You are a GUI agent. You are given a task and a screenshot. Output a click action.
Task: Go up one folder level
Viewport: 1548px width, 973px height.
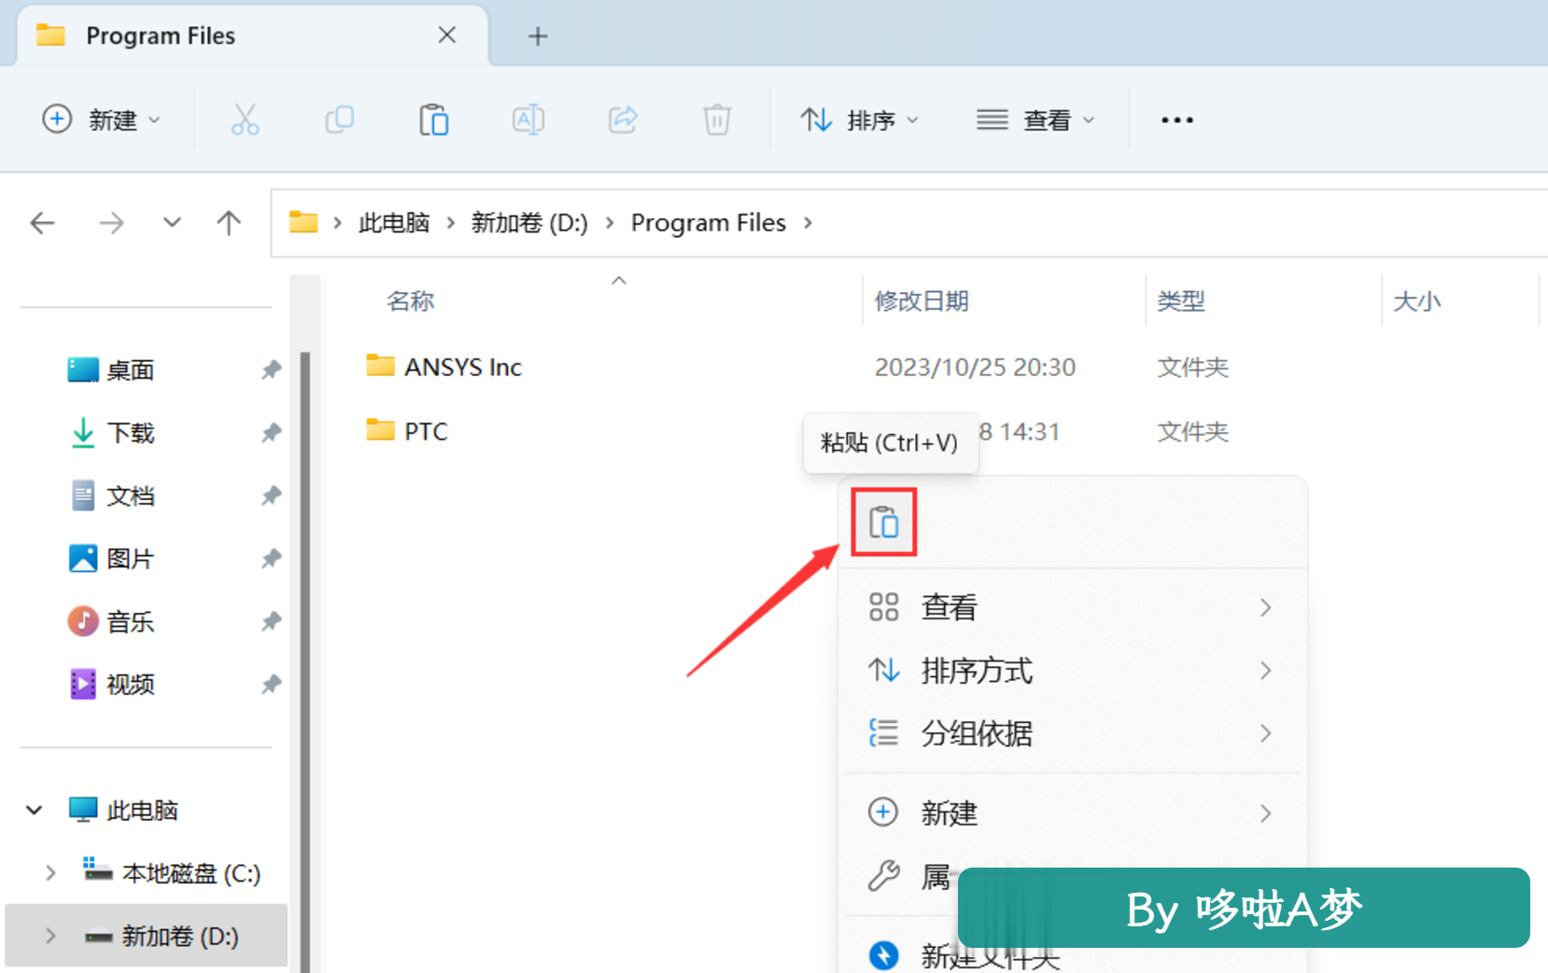pyautogui.click(x=229, y=223)
